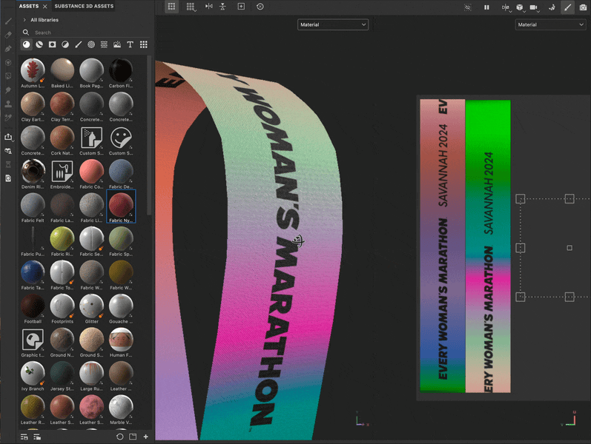Screen dimensions: 591x444
Task: Refresh assets with the reload icon
Action: pyautogui.click(x=120, y=437)
